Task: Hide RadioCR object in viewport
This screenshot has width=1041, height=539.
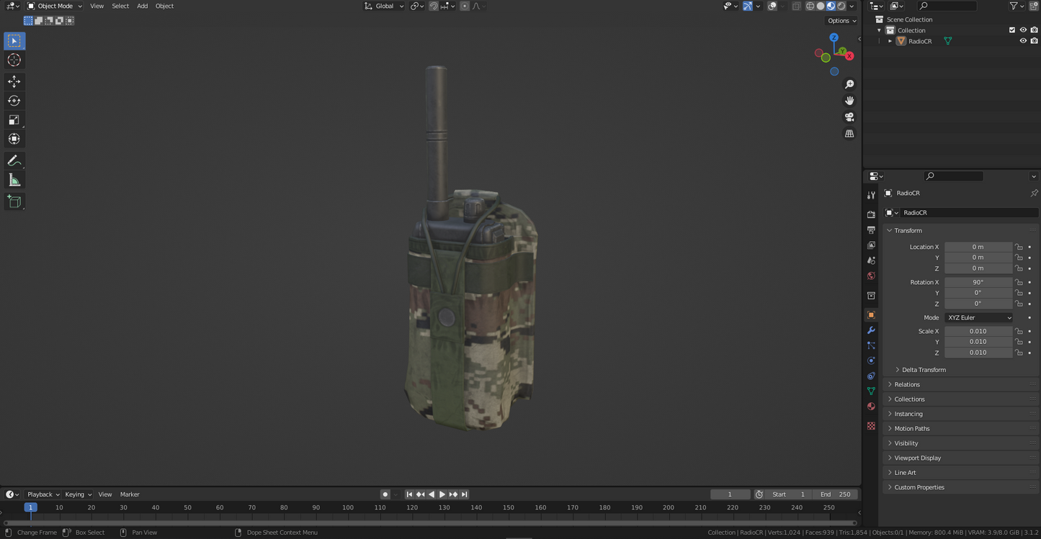Action: 1022,41
